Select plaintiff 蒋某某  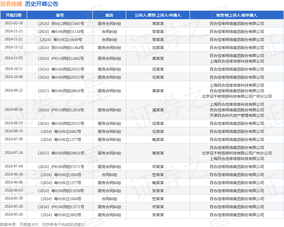(x=158, y=24)
